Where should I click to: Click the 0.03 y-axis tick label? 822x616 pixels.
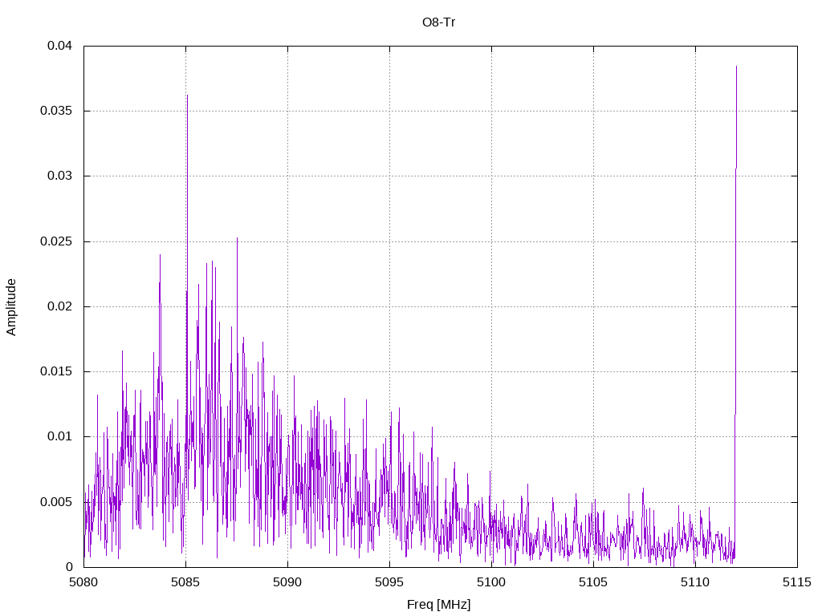click(x=59, y=176)
